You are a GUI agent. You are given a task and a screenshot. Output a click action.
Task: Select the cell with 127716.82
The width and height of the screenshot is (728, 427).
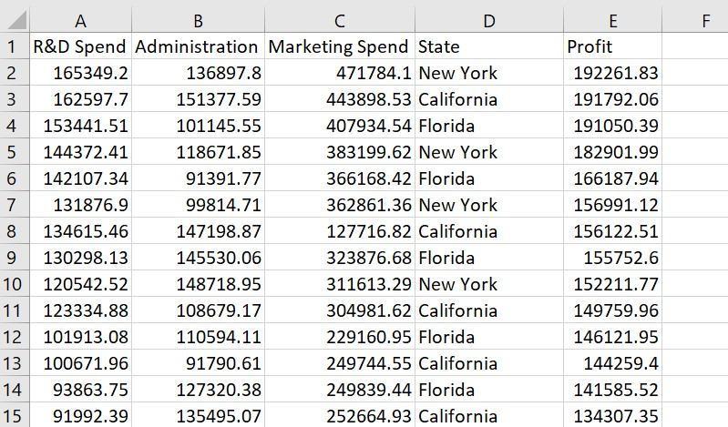(340, 230)
